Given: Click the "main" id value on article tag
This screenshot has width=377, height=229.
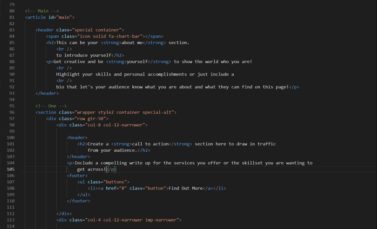Looking at the screenshot, I should click(x=64, y=17).
